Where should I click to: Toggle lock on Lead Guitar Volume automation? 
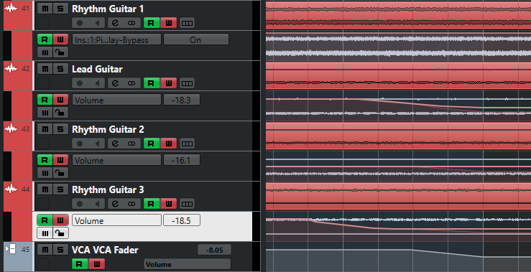(x=60, y=113)
